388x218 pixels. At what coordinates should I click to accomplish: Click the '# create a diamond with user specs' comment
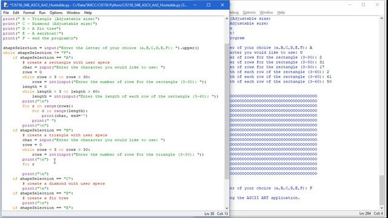(63, 183)
